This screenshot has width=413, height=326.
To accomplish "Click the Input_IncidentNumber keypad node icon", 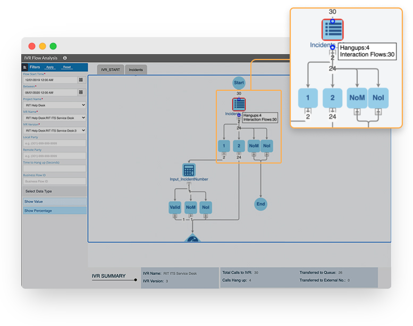I will coord(189,170).
